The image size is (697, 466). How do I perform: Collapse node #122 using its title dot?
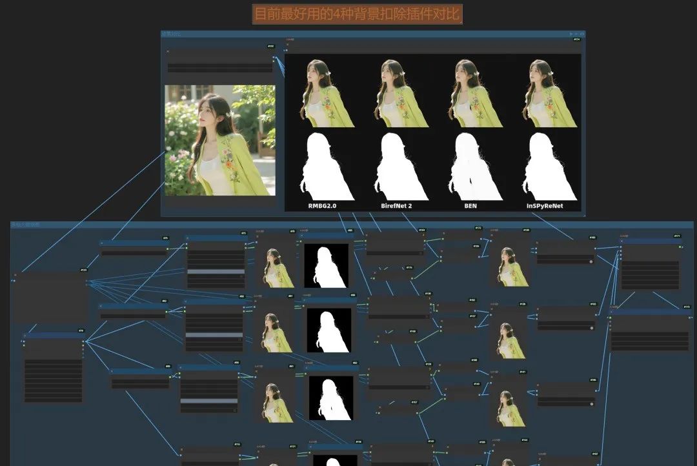[x=168, y=51]
